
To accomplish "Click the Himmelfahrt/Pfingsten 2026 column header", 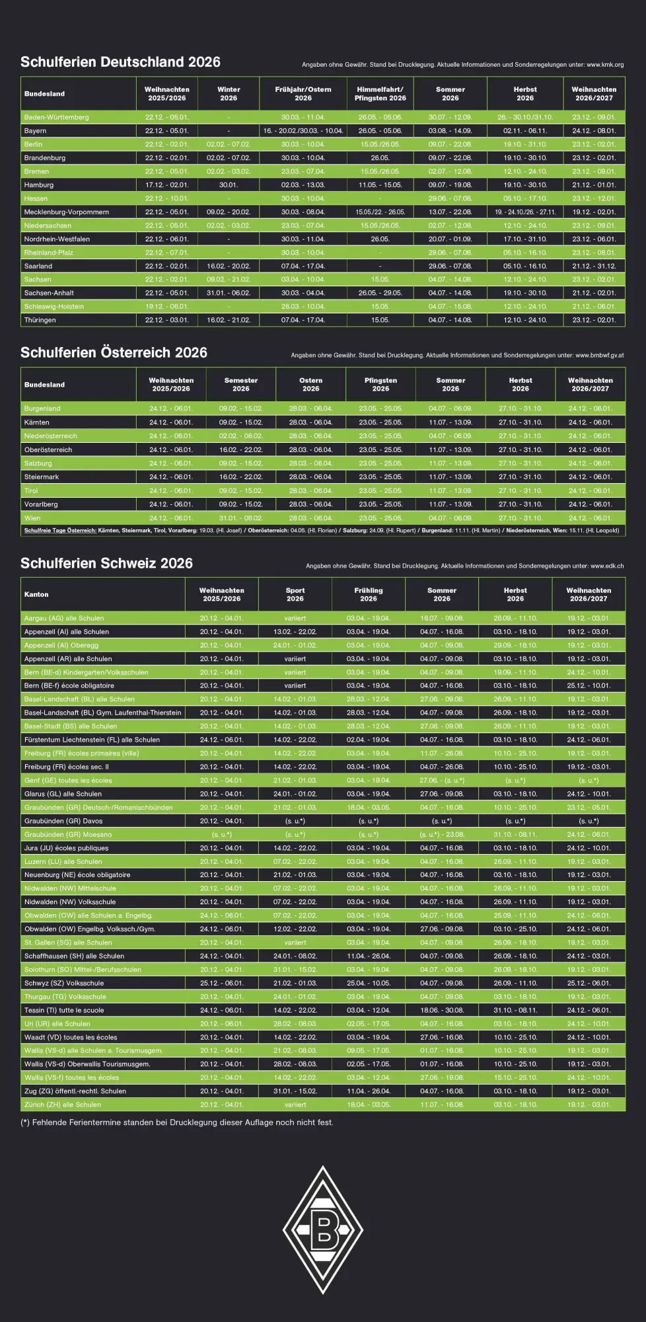I will click(380, 94).
